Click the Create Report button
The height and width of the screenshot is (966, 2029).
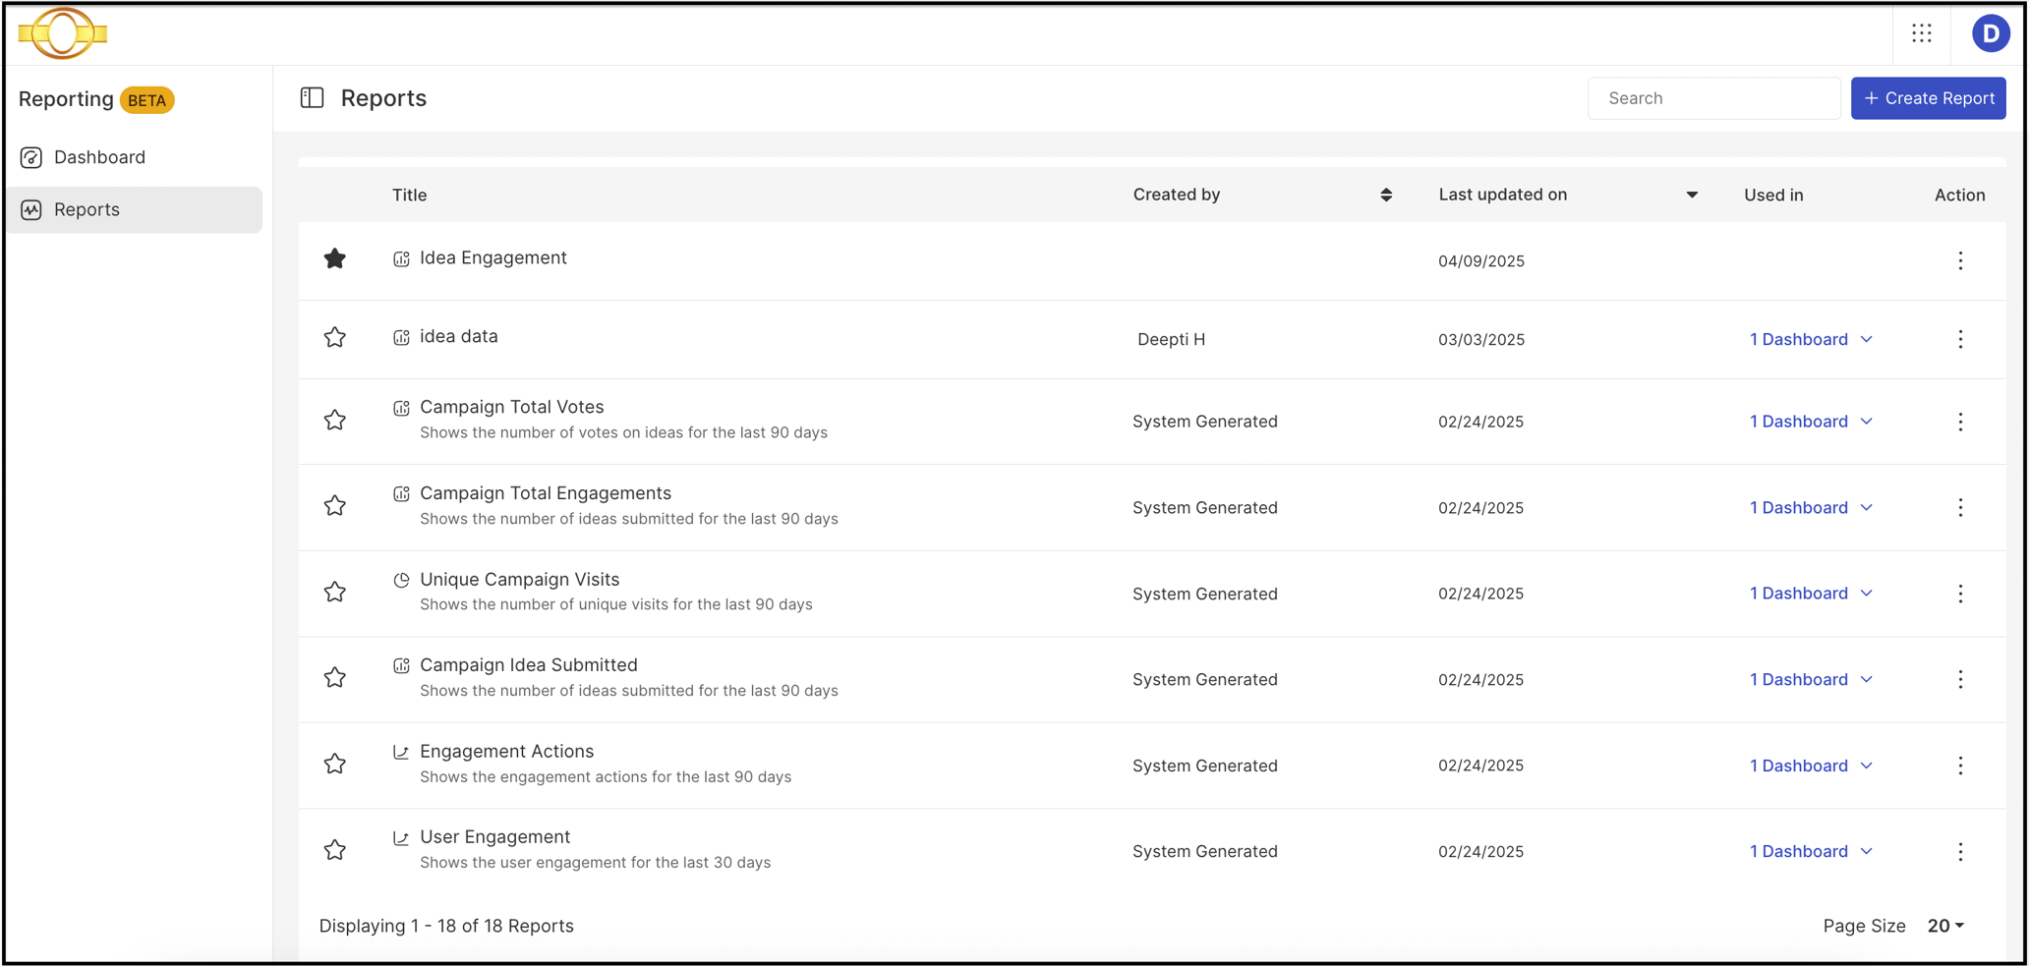point(1927,98)
